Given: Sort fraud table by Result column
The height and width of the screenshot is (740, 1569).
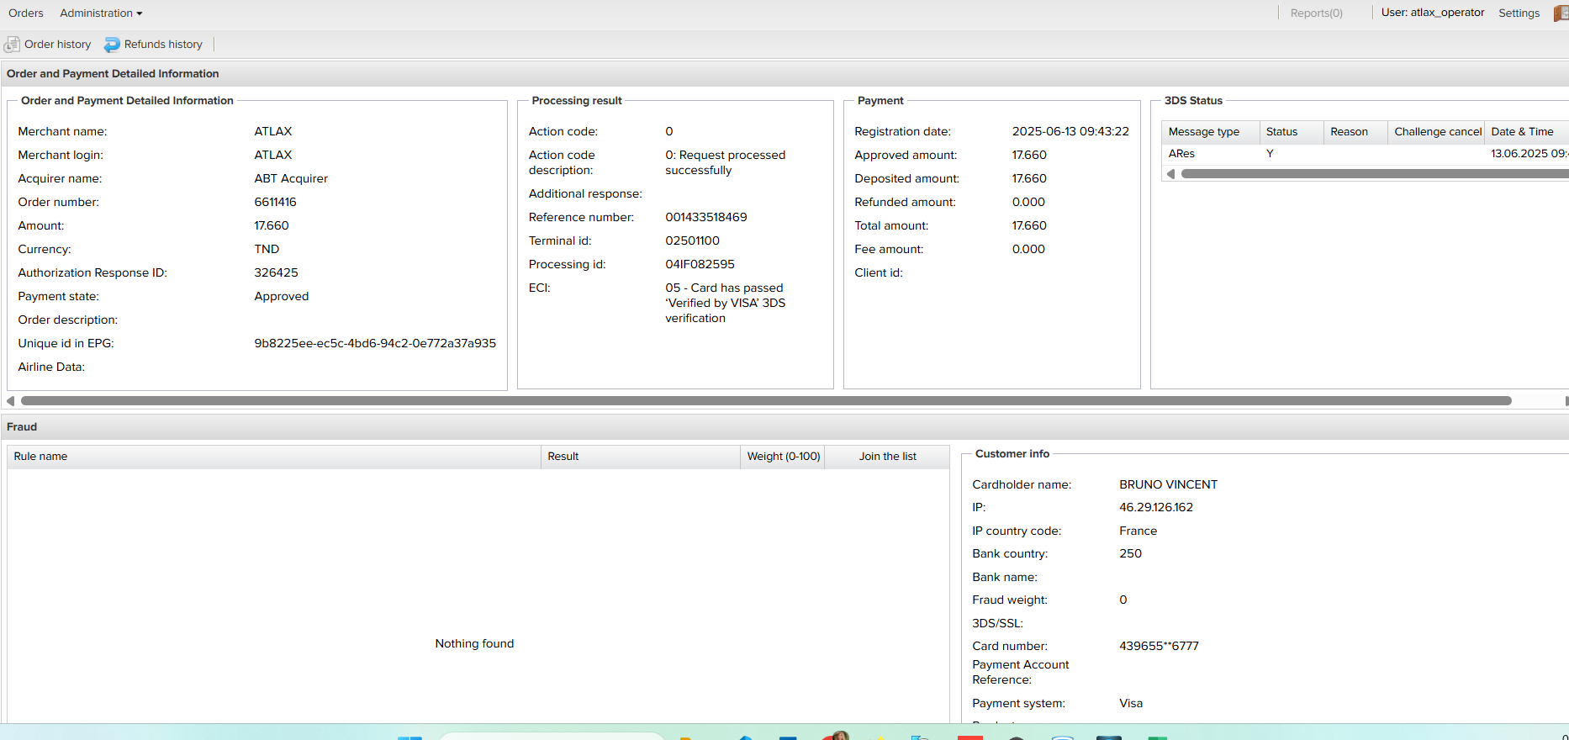Looking at the screenshot, I should tap(563, 457).
